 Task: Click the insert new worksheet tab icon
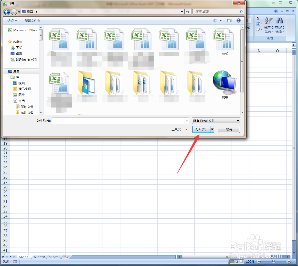(x=66, y=257)
